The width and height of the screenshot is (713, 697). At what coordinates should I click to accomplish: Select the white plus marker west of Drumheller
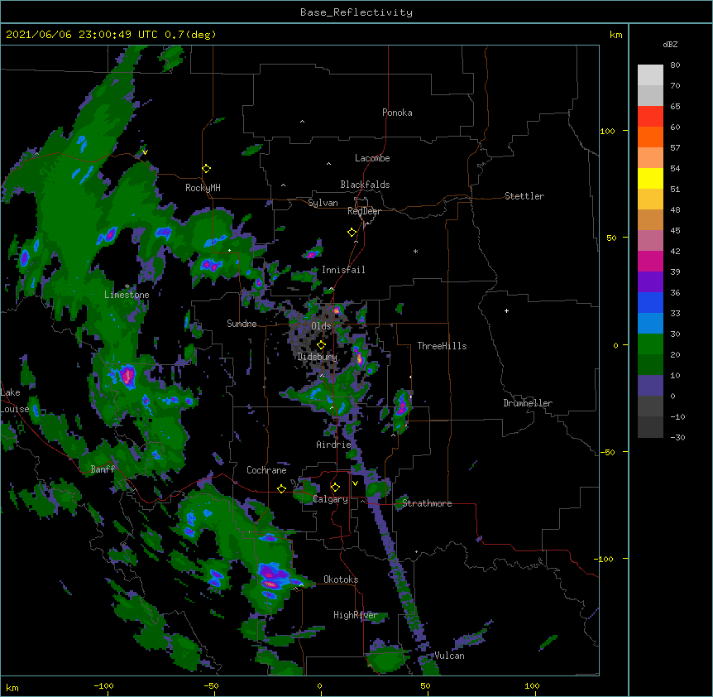(x=506, y=310)
